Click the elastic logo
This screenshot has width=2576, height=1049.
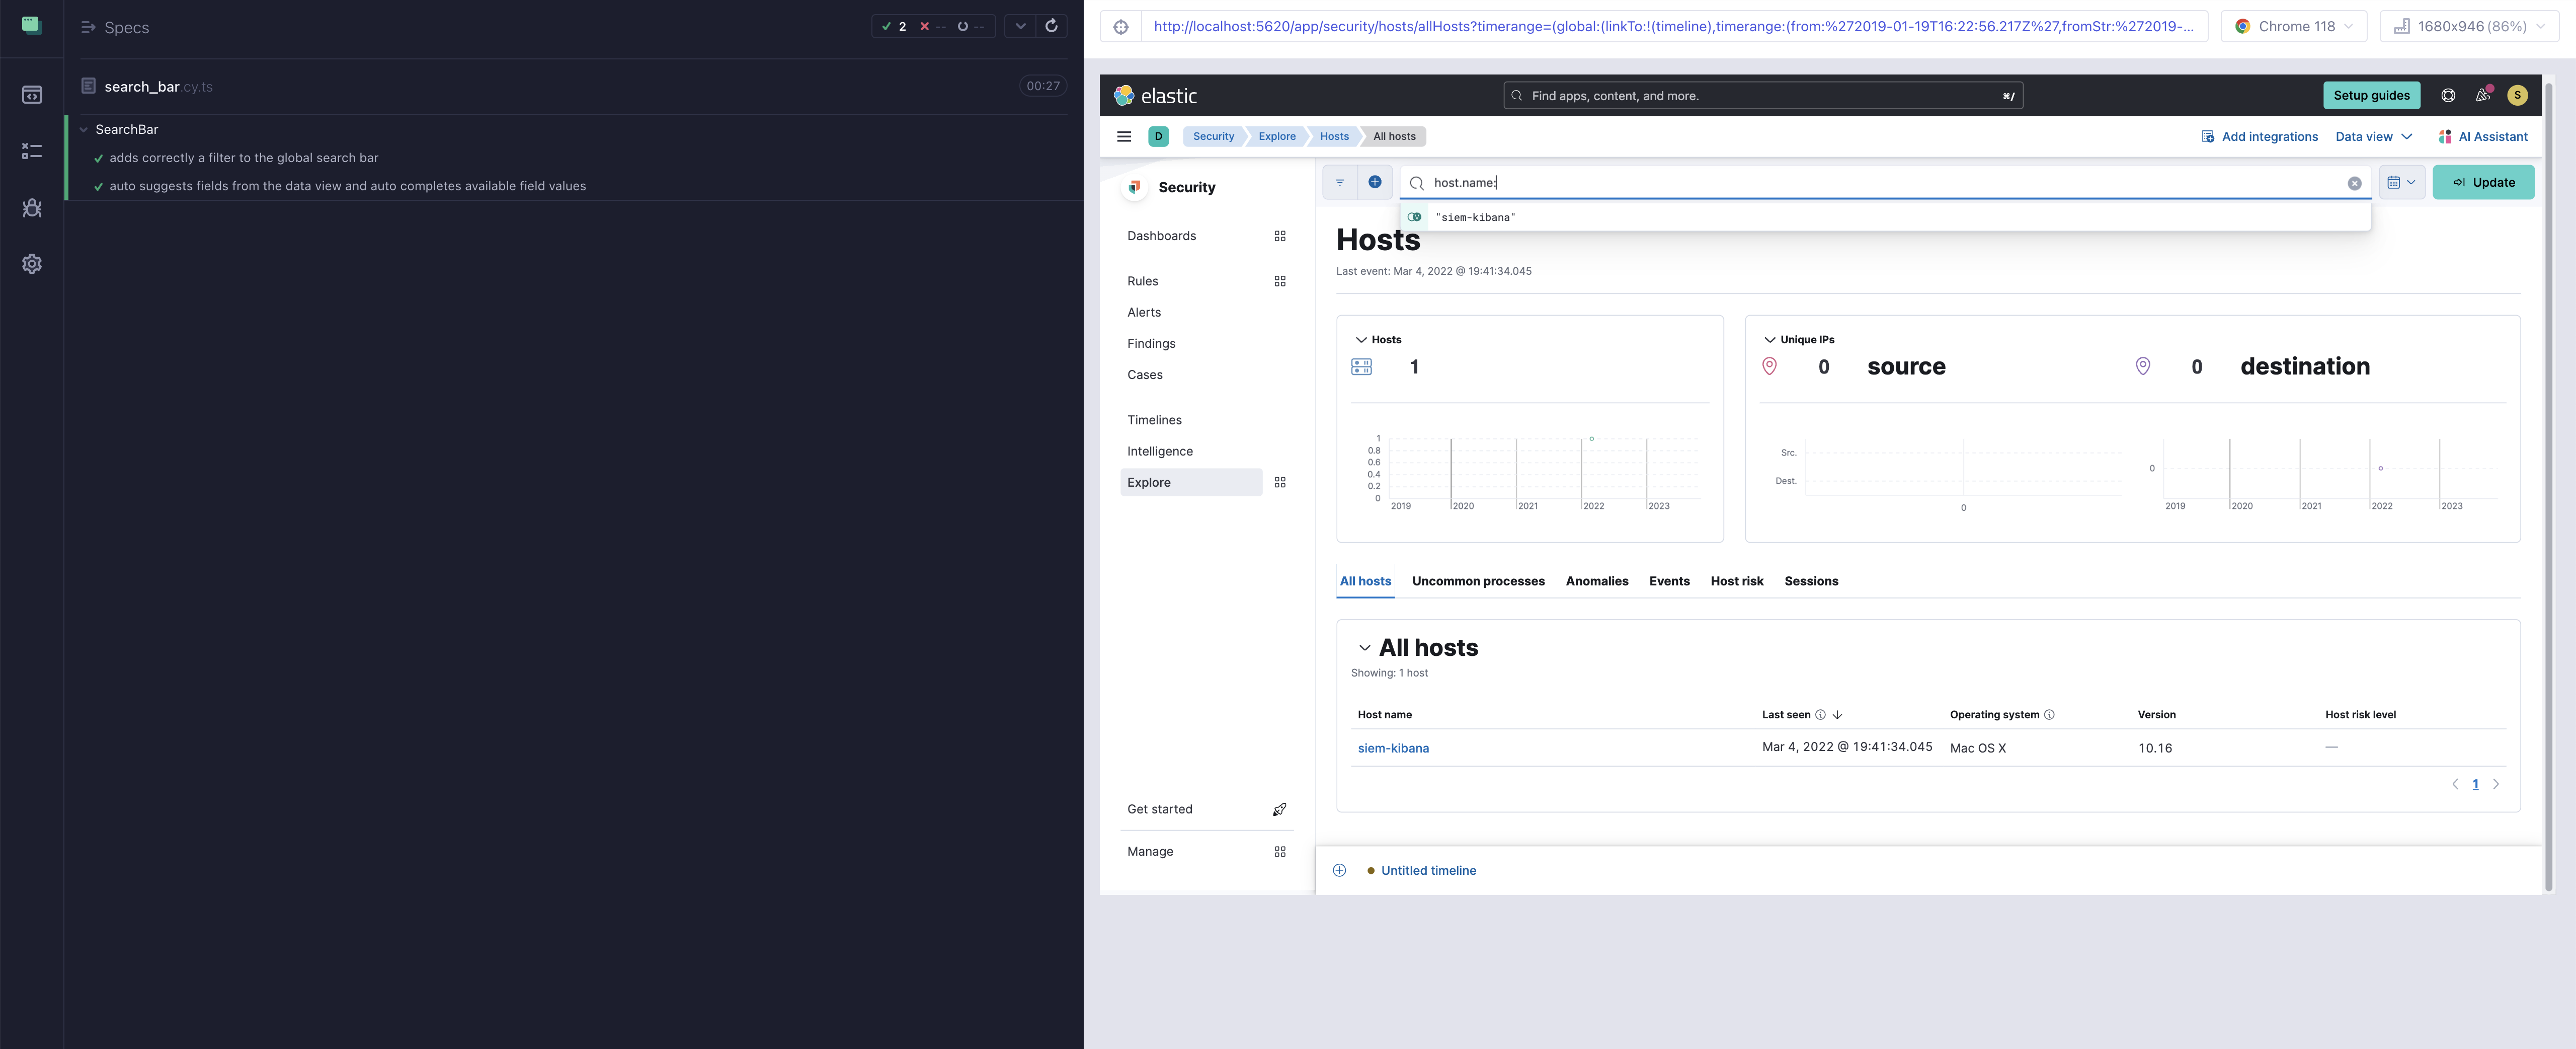[1155, 95]
